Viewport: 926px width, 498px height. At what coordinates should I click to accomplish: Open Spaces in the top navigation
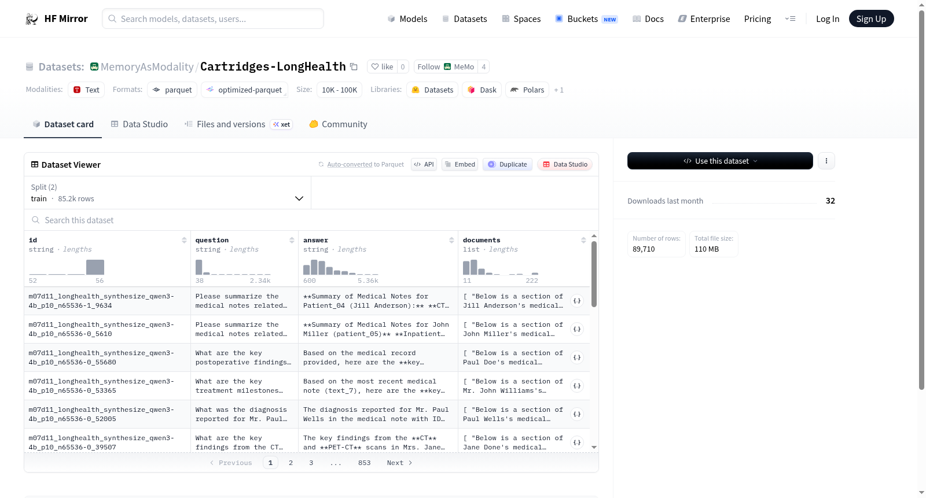point(521,19)
